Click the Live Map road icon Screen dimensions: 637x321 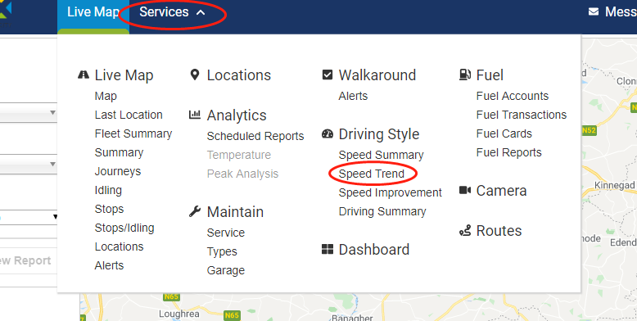pyautogui.click(x=84, y=75)
